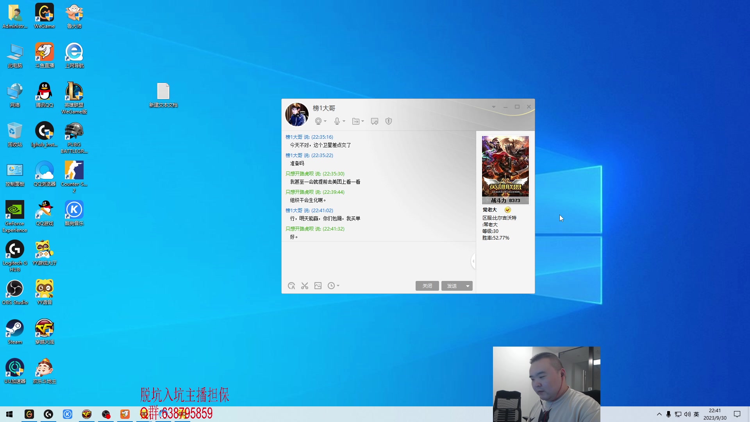The width and height of the screenshot is (750, 422).
Task: Click the 发送 send button
Action: point(452,286)
